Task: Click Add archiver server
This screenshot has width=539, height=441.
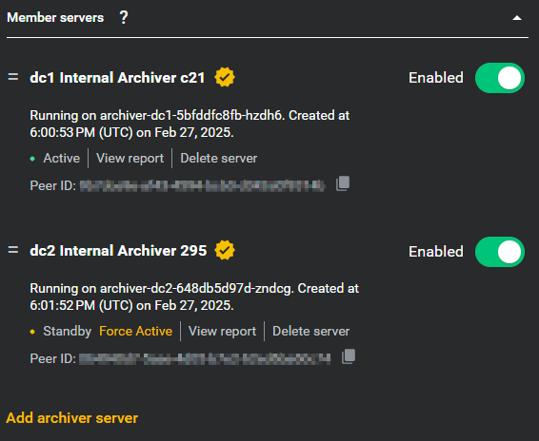Action: [x=71, y=418]
